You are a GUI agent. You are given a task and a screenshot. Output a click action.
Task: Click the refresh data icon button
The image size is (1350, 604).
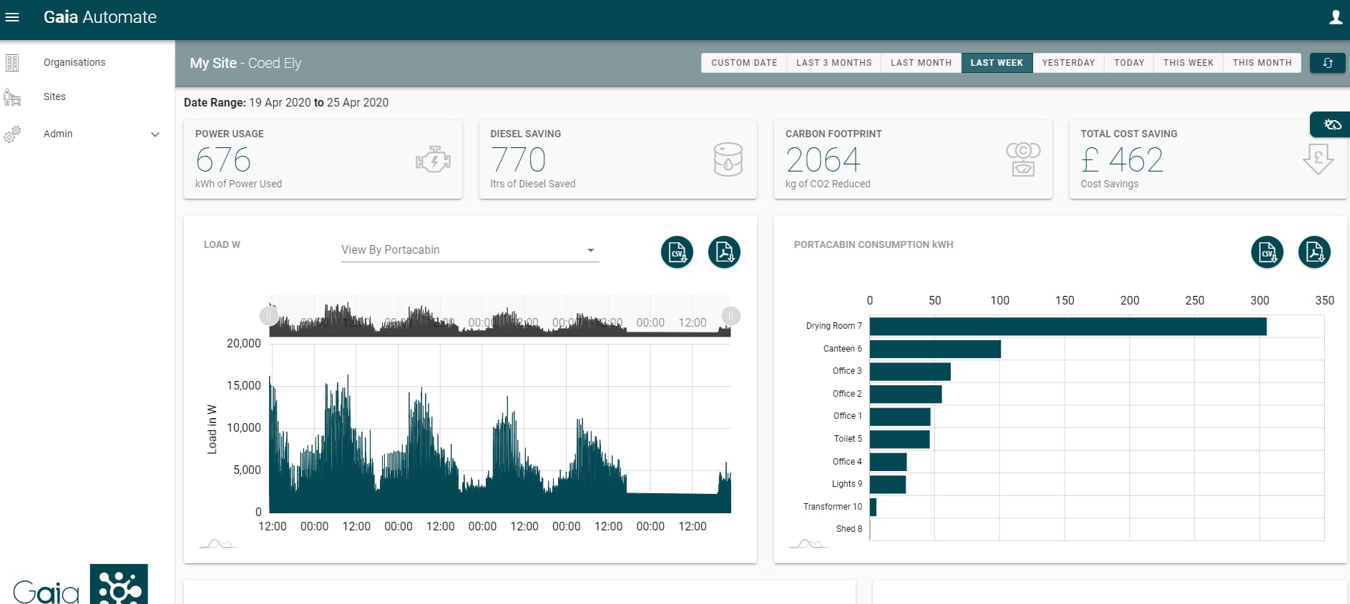point(1328,63)
